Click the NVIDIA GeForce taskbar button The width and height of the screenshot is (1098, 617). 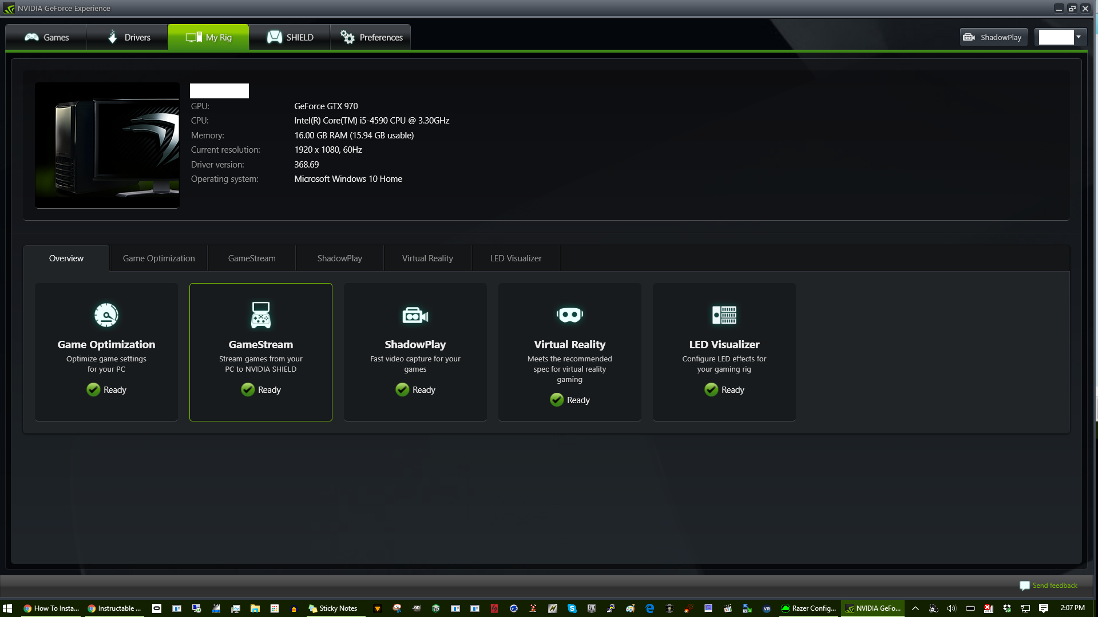pos(873,608)
